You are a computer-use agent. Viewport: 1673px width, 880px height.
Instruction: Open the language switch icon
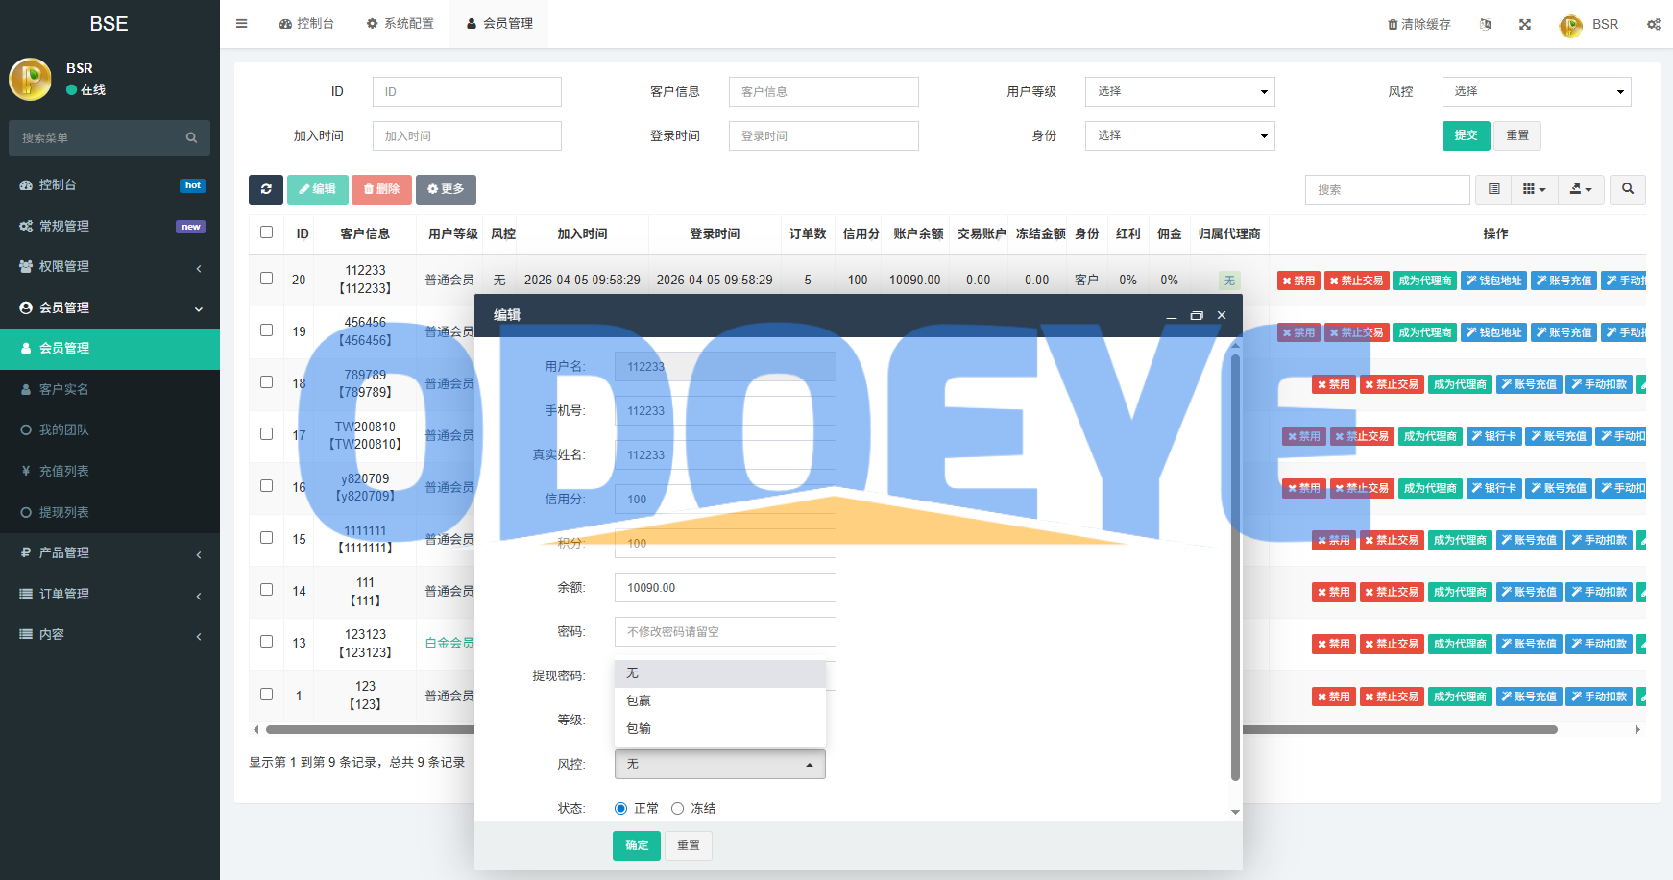[1486, 24]
